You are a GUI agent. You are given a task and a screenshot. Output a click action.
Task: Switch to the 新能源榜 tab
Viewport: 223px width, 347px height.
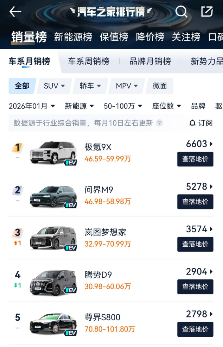[73, 37]
